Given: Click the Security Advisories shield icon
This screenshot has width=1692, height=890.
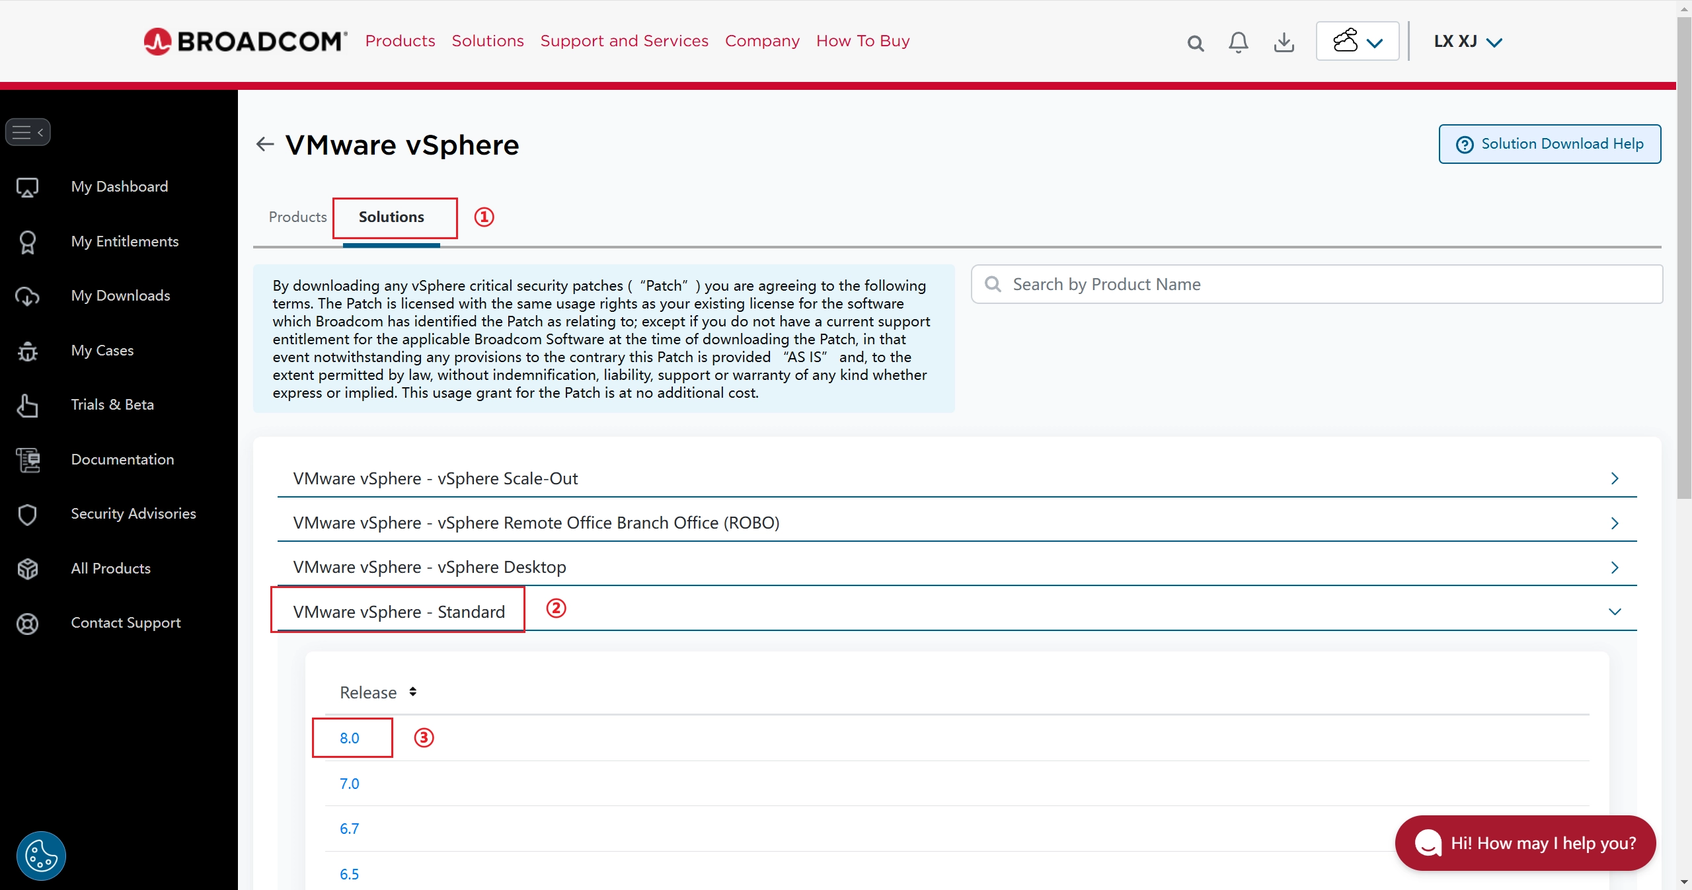Looking at the screenshot, I should (x=27, y=514).
